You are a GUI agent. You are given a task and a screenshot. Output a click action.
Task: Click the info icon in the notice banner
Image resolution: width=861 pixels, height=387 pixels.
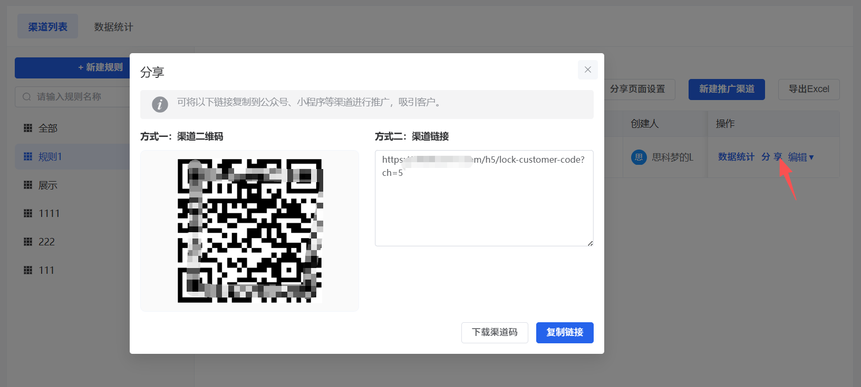[160, 104]
